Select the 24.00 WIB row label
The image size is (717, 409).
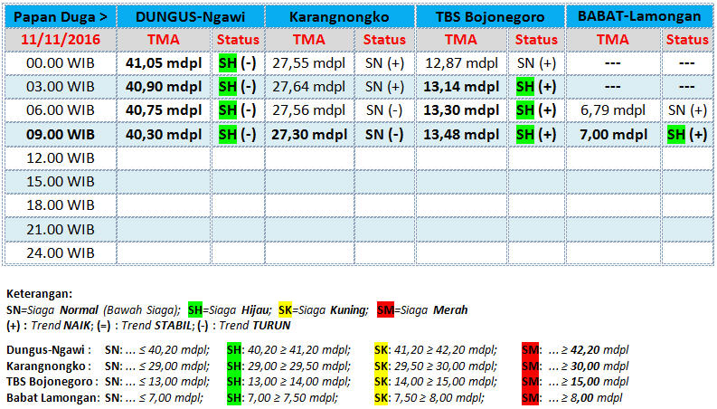58,251
